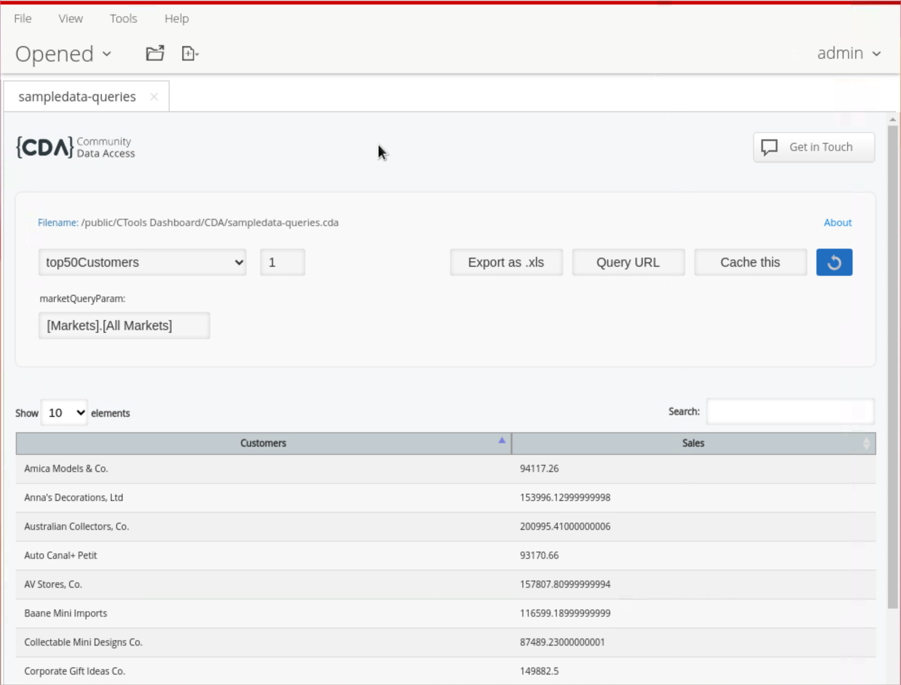Viewport: 901px width, 685px height.
Task: Click the open folder icon
Action: [x=155, y=53]
